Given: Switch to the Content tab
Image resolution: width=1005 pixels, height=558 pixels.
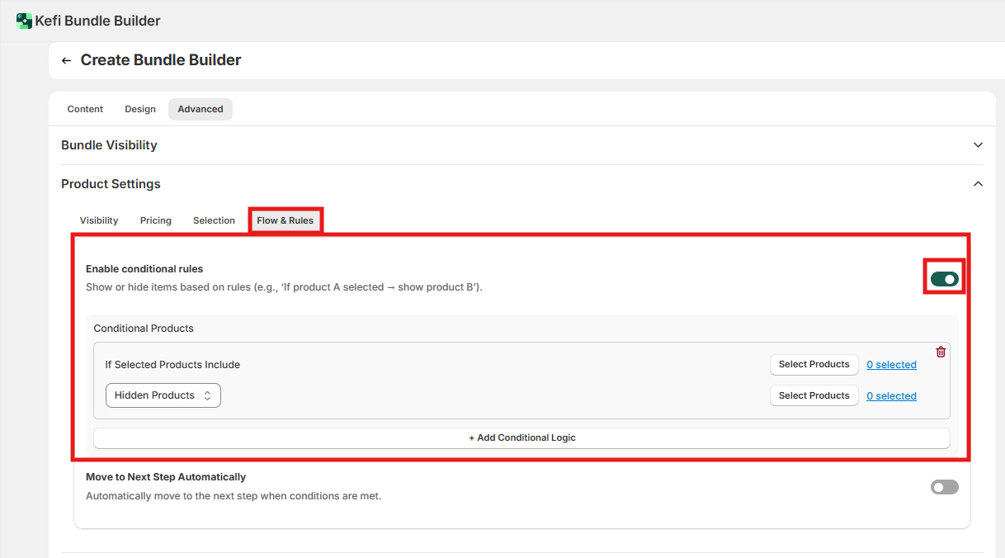Looking at the screenshot, I should (85, 109).
